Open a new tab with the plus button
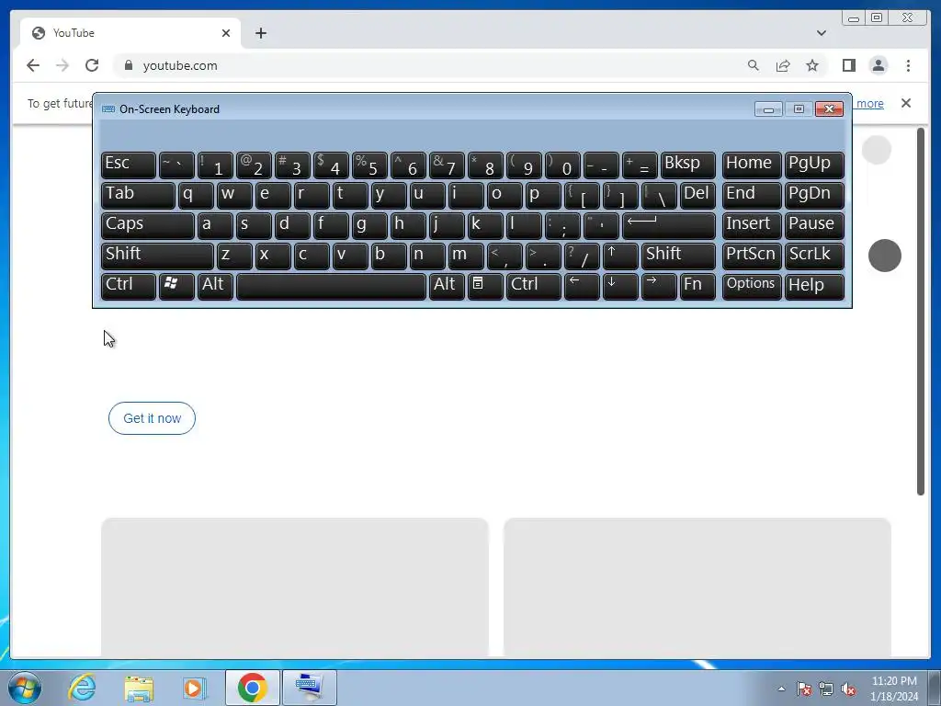This screenshot has width=941, height=706. tap(260, 33)
